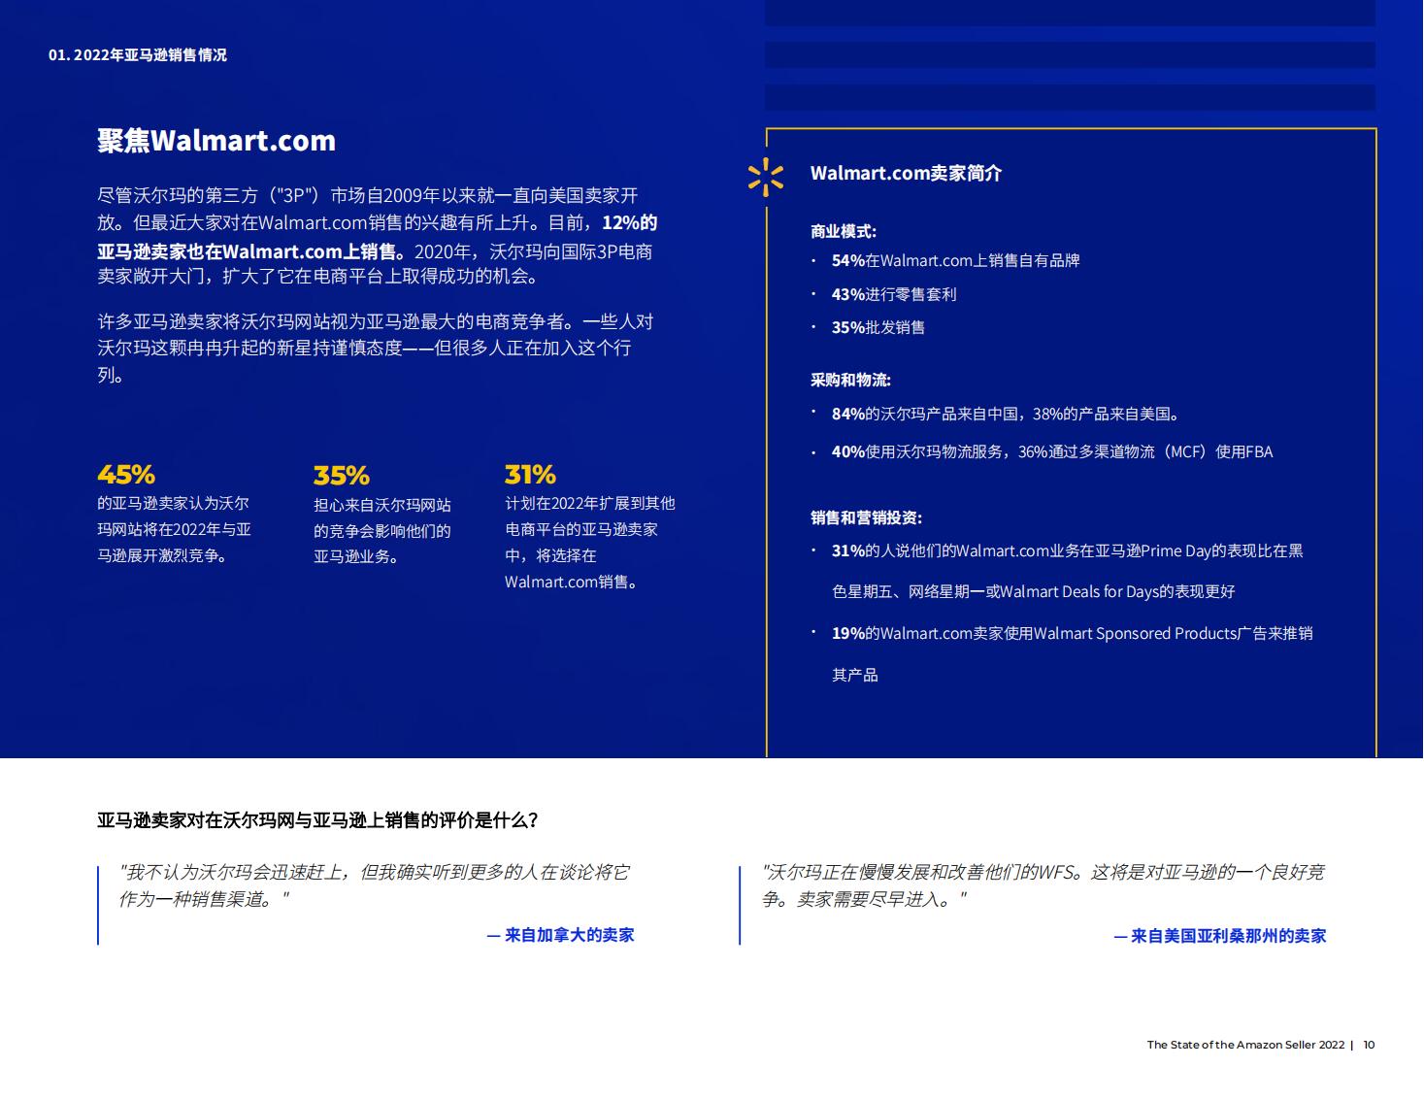Select the bullet before 35%批发销售
Viewport: 1424px width, 1100px height.
(812, 327)
